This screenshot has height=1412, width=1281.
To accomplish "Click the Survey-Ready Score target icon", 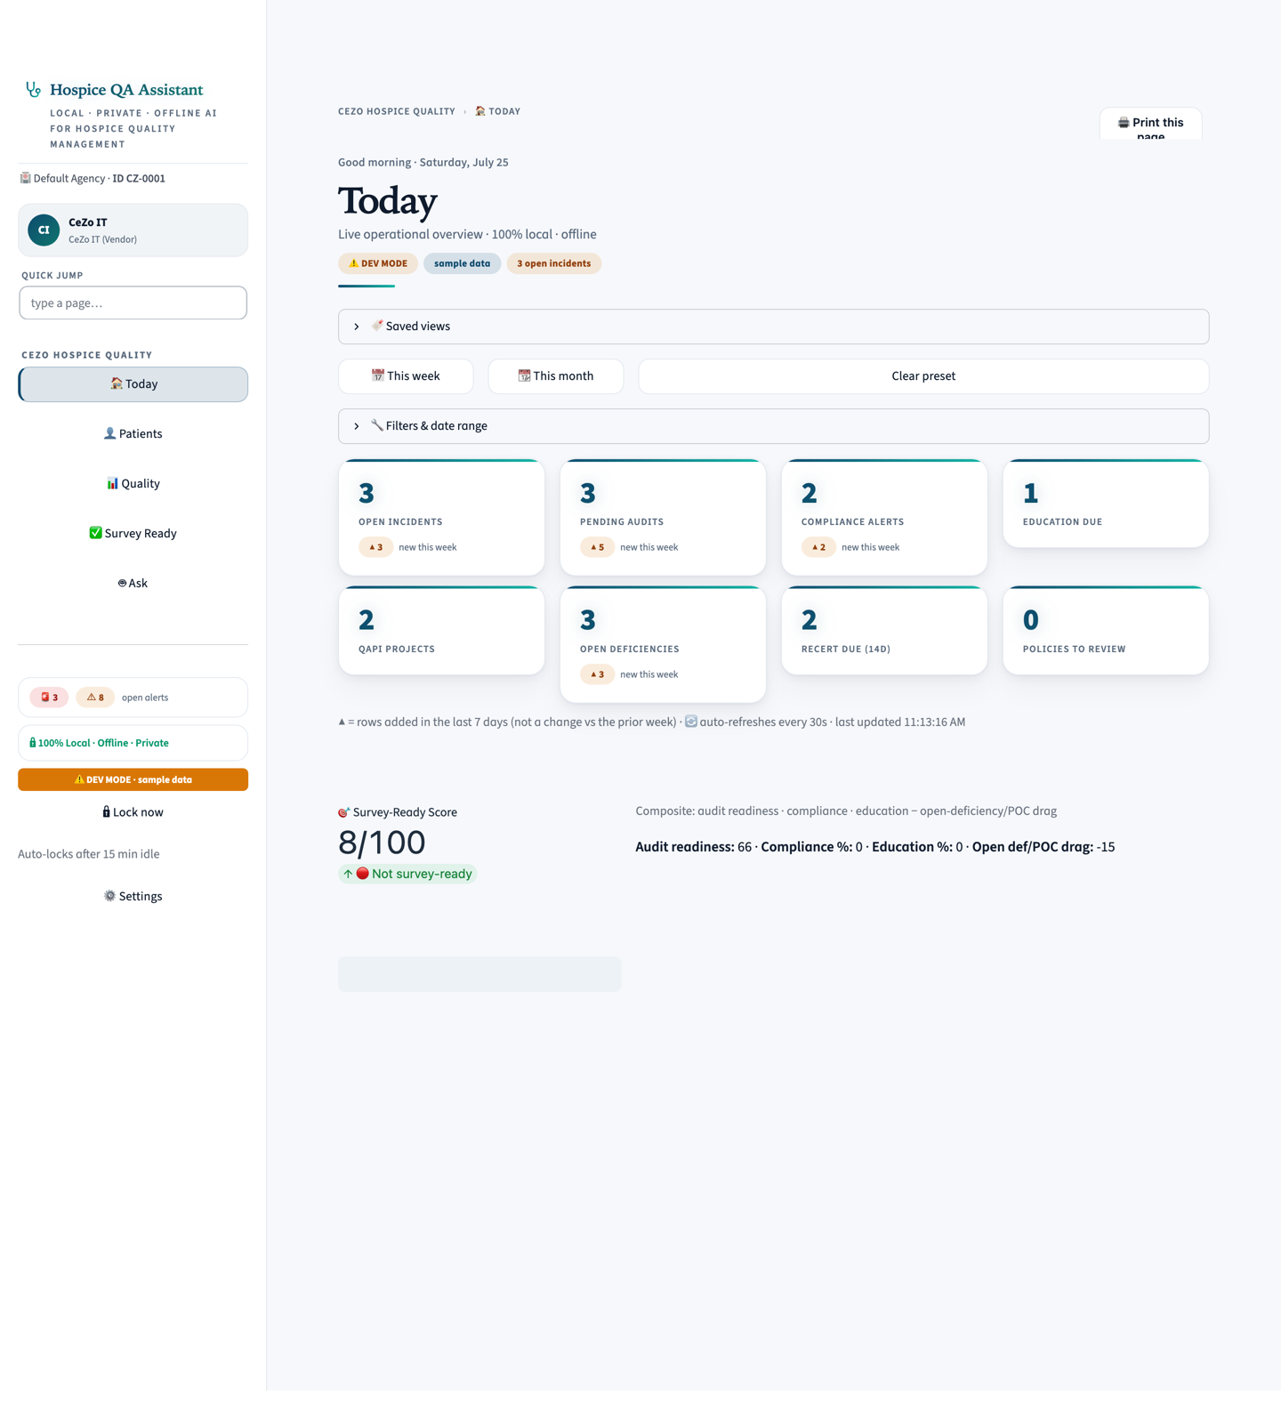I will 343,812.
